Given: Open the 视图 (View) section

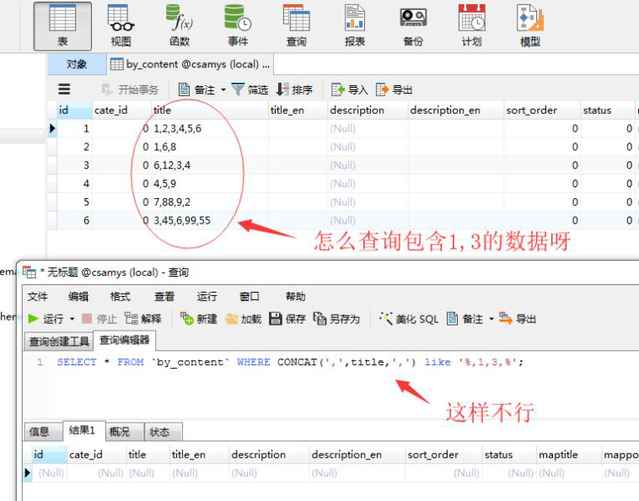Looking at the screenshot, I should click(121, 26).
